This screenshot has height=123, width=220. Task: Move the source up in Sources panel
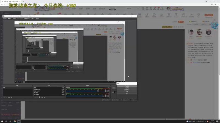point(42,97)
